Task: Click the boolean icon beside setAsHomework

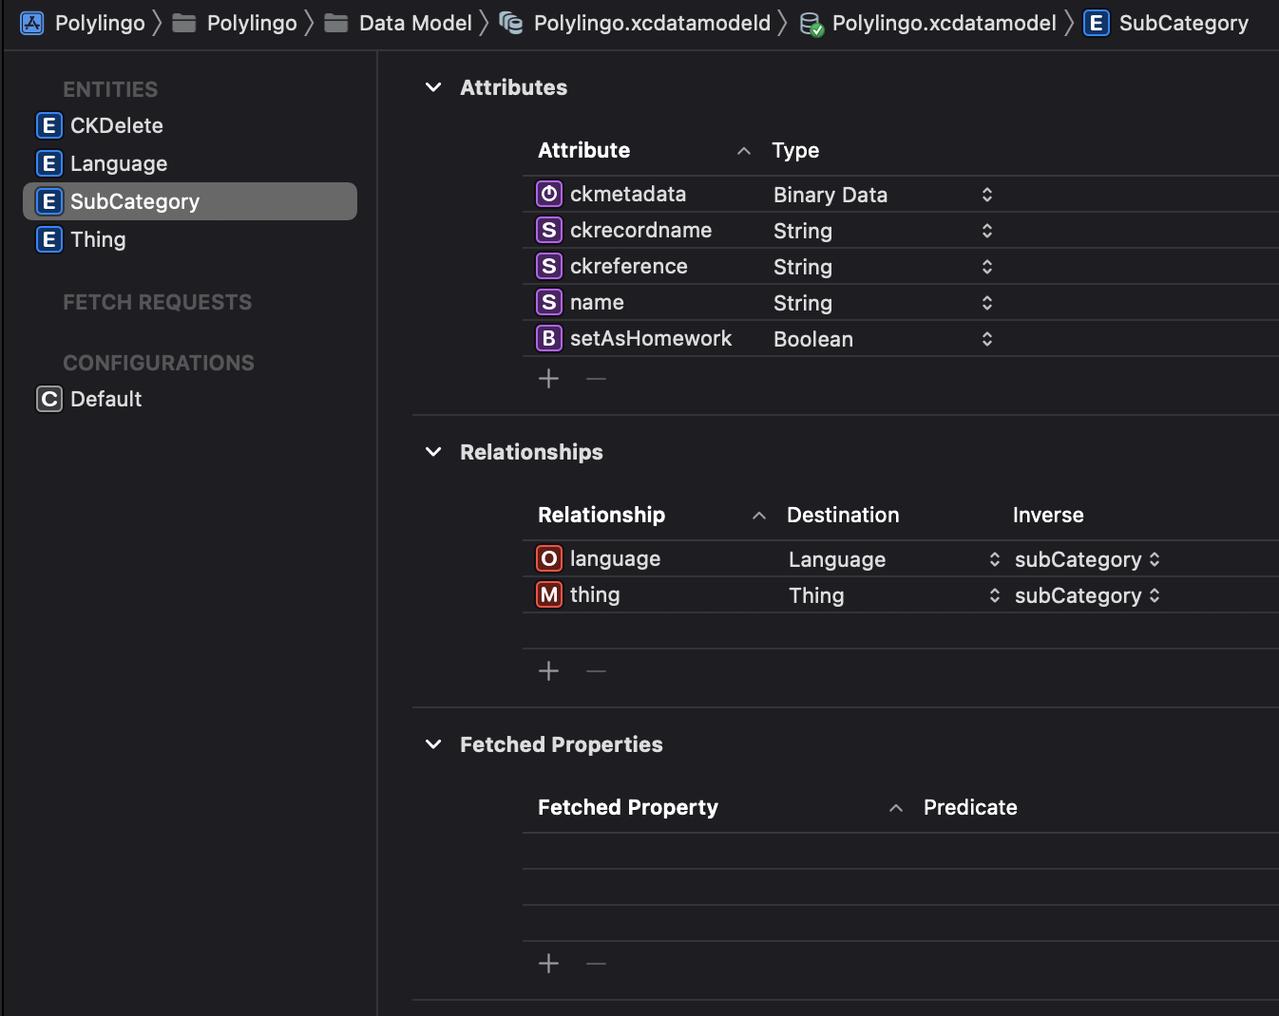Action: 549,338
